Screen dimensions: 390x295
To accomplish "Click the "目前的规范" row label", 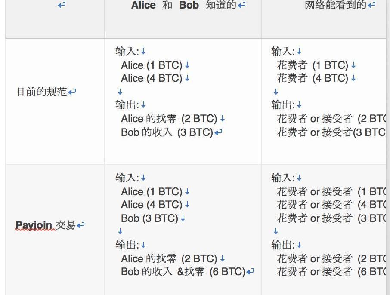I will pyautogui.click(x=42, y=92).
